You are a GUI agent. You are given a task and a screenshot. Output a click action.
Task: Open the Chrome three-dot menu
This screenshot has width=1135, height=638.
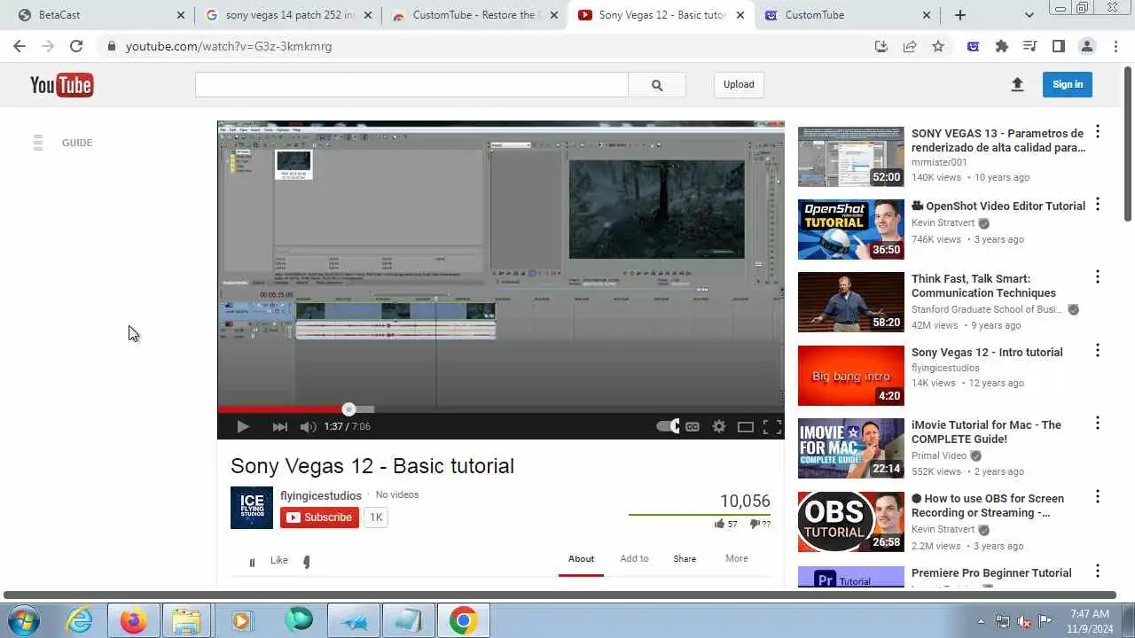click(1115, 46)
